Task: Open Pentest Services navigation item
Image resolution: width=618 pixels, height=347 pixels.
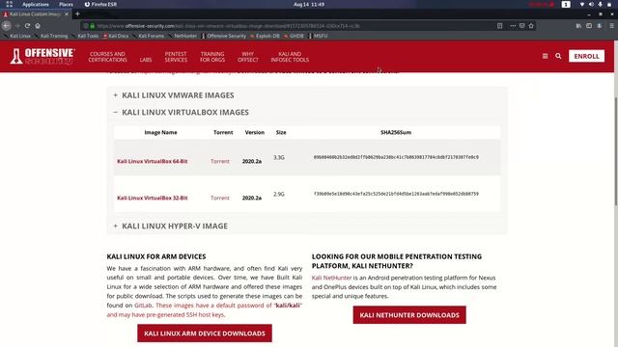Action: click(x=176, y=57)
